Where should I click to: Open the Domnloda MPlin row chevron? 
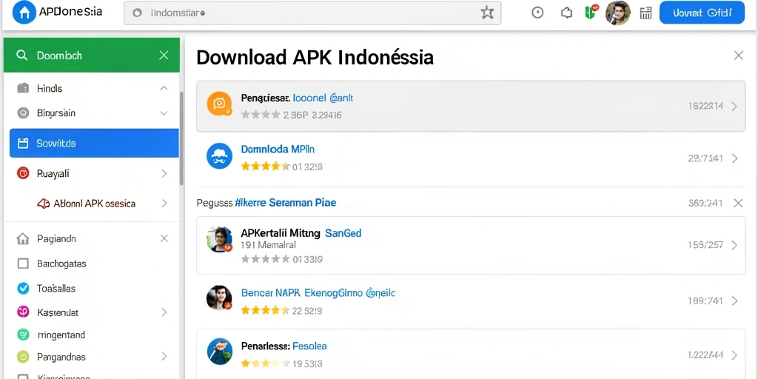pos(734,158)
